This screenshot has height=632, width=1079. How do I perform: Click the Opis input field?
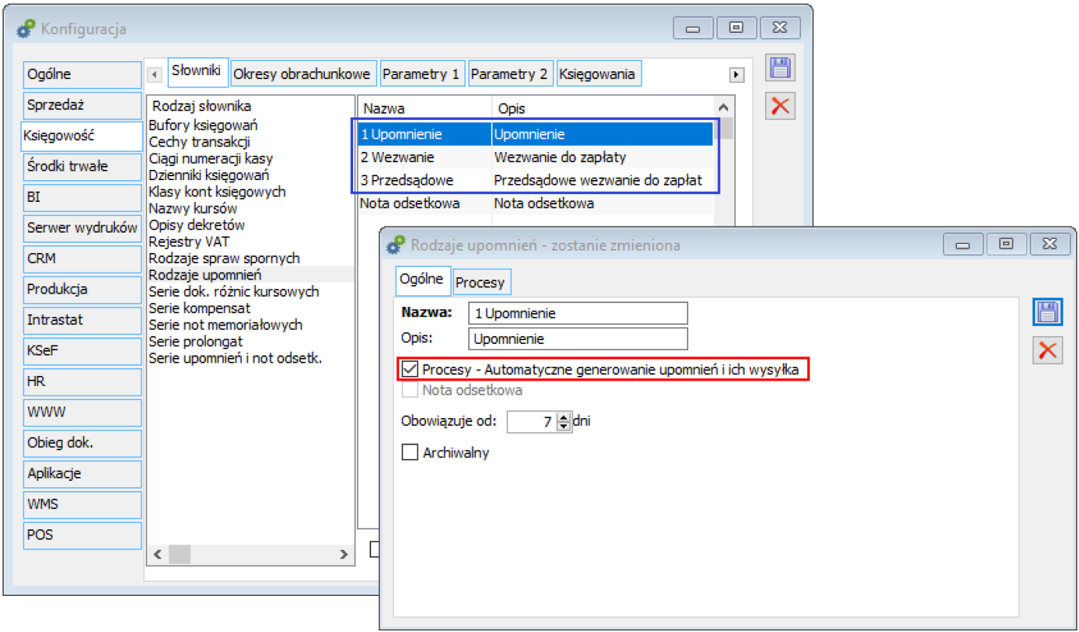[x=578, y=339]
